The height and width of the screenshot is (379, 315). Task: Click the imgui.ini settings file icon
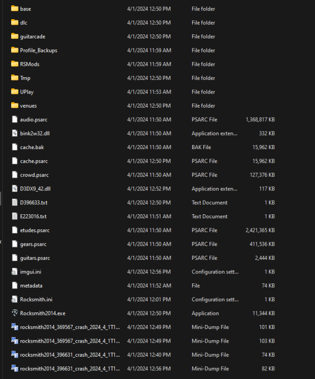coord(15,272)
